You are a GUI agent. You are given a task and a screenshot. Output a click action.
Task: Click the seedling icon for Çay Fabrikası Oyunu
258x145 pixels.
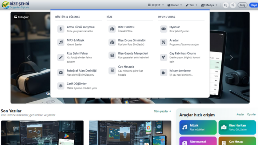click(164, 57)
